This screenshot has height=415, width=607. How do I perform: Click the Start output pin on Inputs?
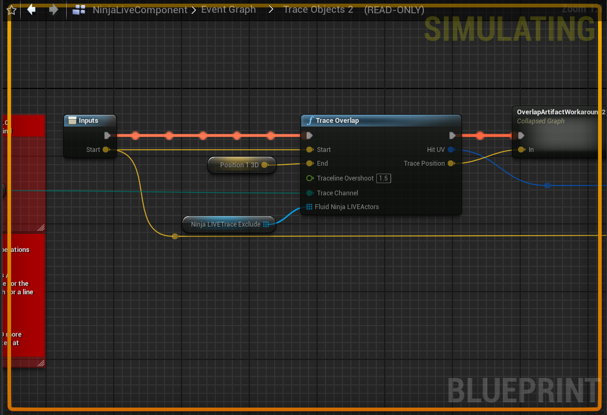106,150
